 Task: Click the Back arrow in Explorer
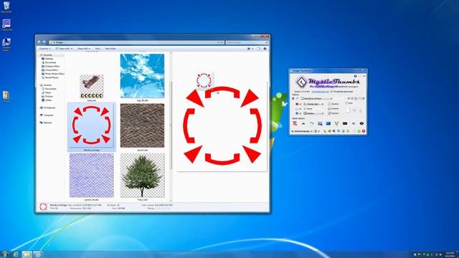pyautogui.click(x=39, y=42)
